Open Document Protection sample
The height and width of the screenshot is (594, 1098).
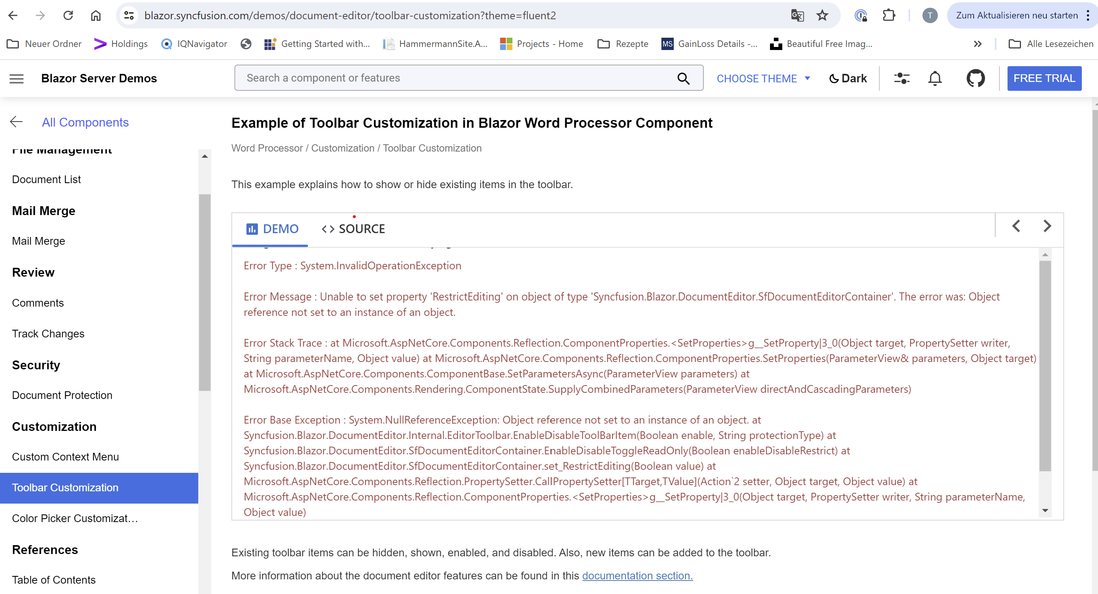click(x=62, y=395)
